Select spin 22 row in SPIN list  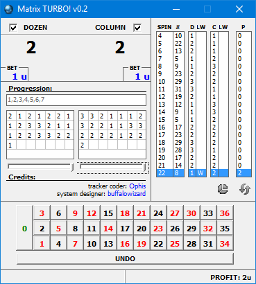pos(170,173)
